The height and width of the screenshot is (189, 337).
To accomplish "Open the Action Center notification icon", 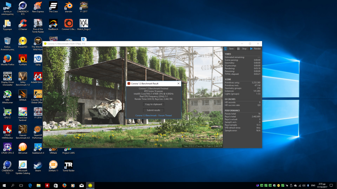I will click(x=331, y=185).
